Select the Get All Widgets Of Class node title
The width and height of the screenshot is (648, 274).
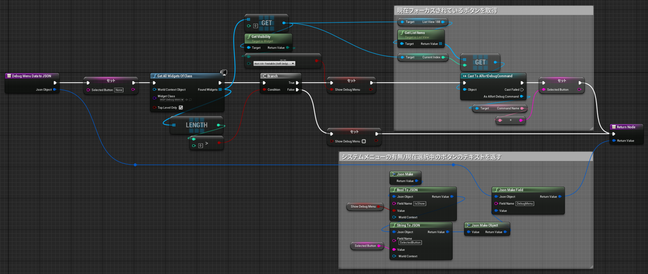coord(175,76)
